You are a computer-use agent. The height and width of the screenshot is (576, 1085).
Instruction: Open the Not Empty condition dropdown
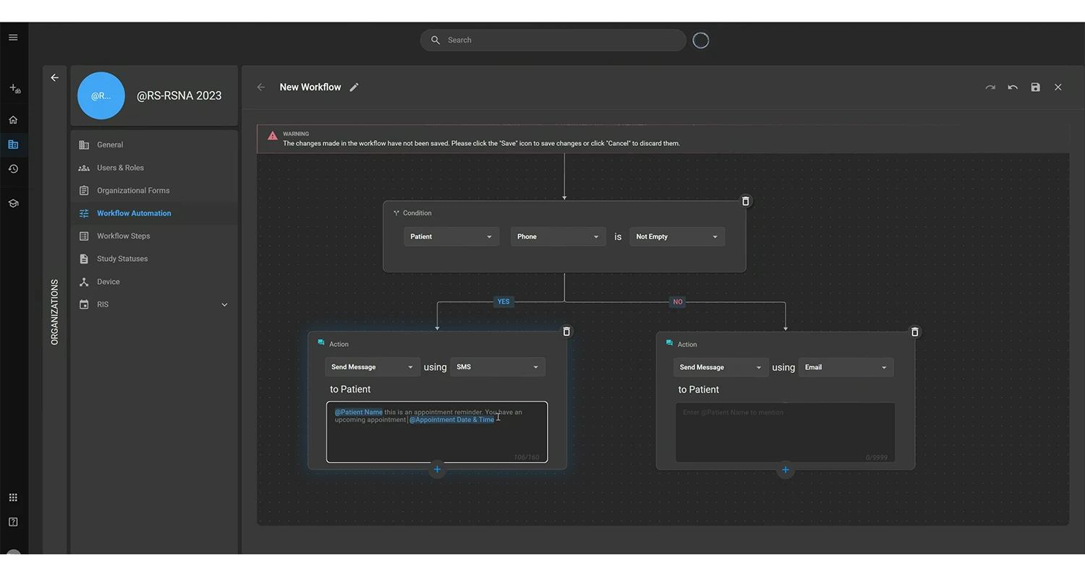tap(676, 236)
